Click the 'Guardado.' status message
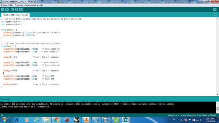Viewport: 219px width, 123px height. click(x=5, y=99)
